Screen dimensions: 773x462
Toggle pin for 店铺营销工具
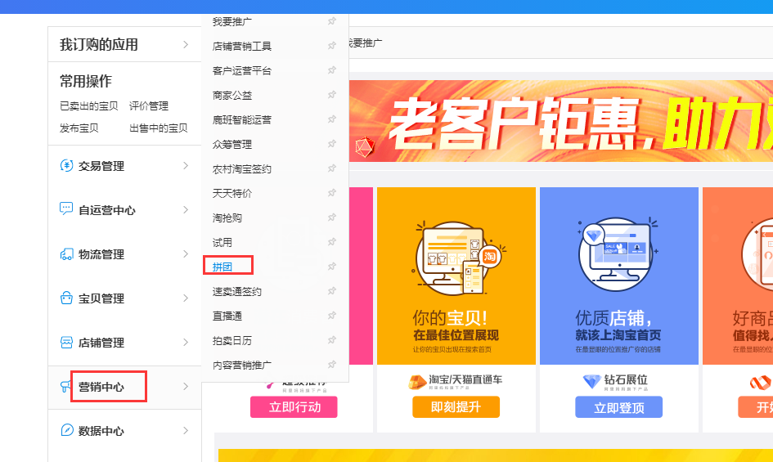332,45
